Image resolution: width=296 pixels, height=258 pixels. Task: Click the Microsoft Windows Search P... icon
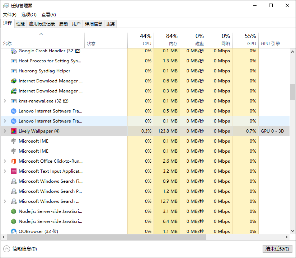14,191
